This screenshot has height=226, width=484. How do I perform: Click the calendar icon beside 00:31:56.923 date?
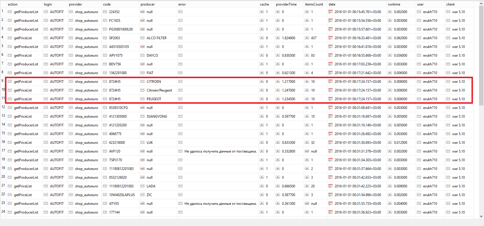[x=330, y=212]
